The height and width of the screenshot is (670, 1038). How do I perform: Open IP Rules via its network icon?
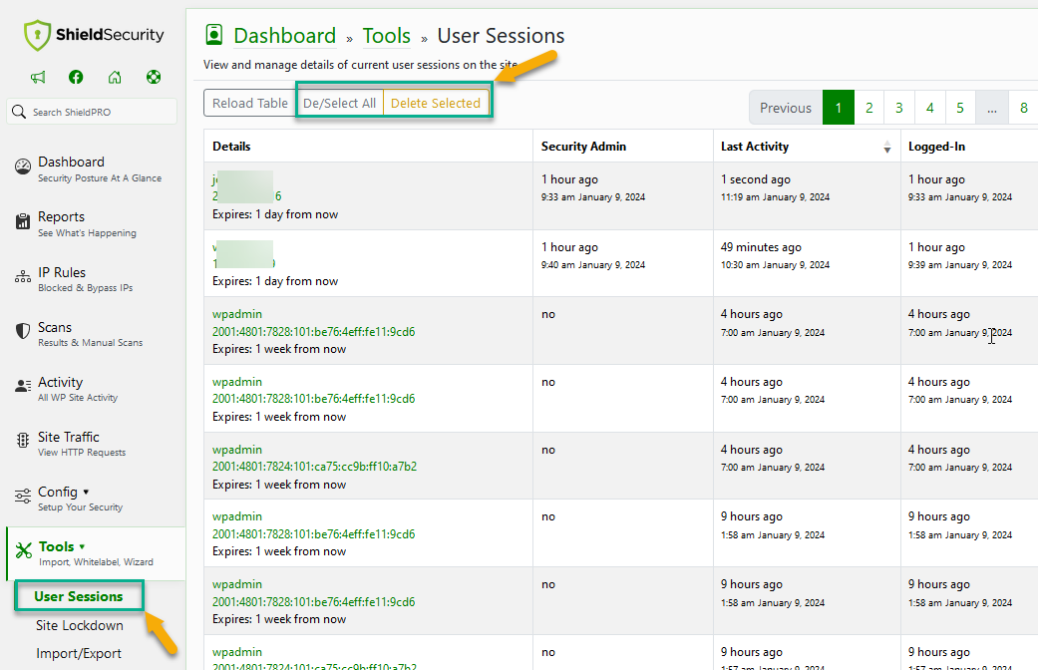(22, 272)
